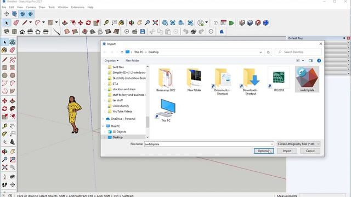
Task: Activate the Orbit tool in top toolbar
Action: 132,23
